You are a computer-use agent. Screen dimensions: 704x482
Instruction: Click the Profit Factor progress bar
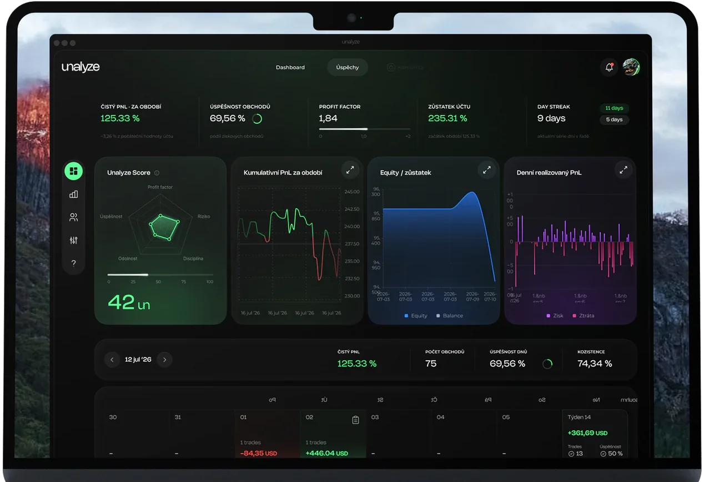click(365, 129)
